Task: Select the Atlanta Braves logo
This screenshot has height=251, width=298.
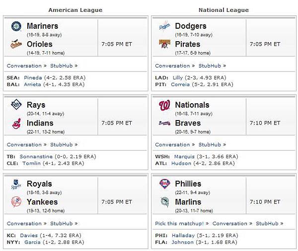Action: pos(164,123)
